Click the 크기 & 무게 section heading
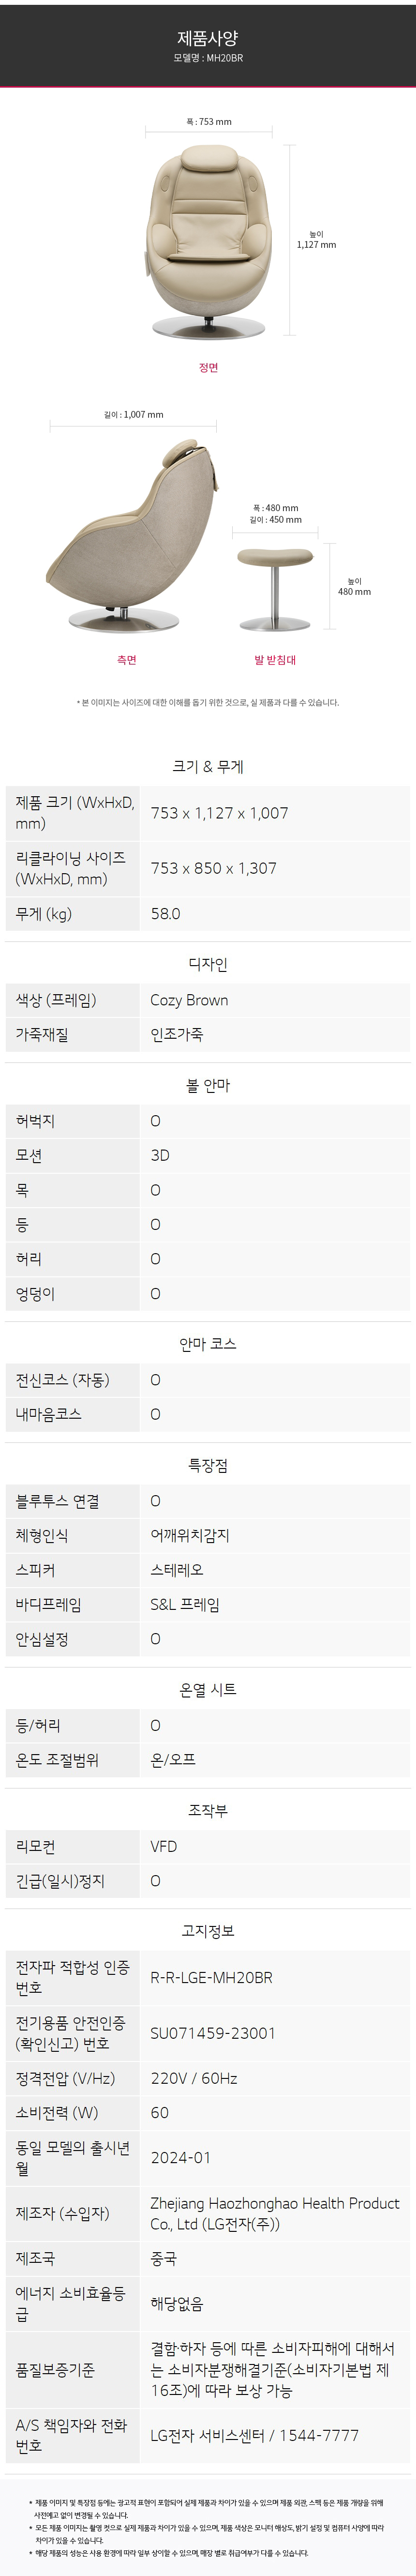 point(208,766)
